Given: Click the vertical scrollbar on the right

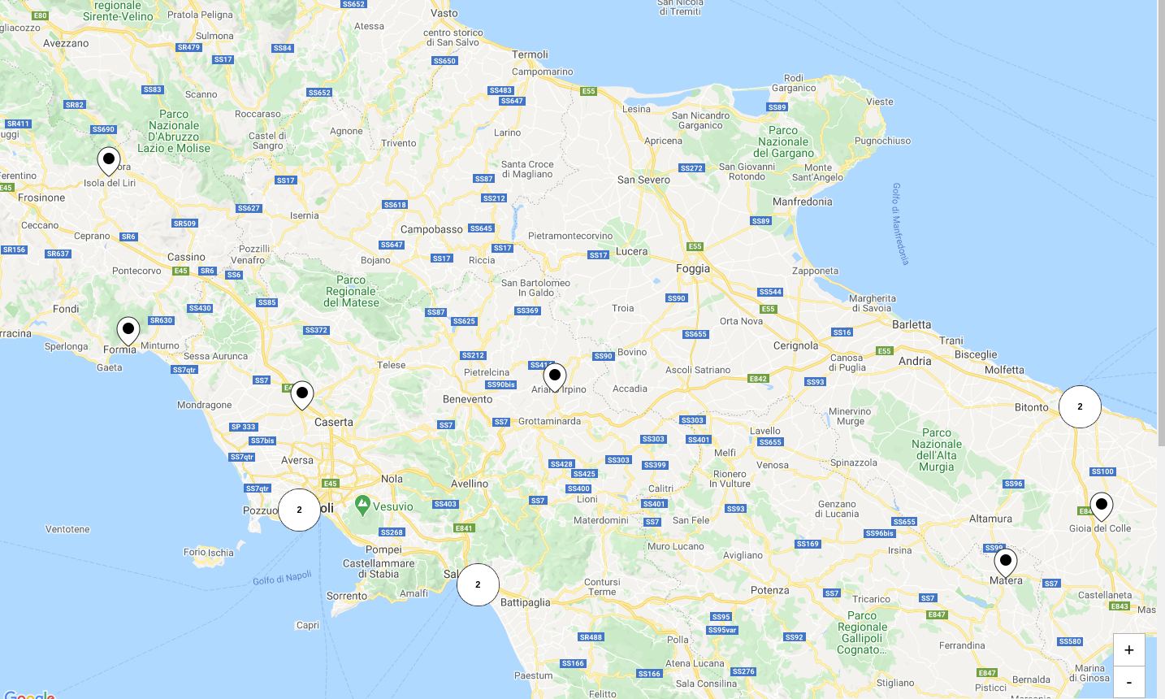Looking at the screenshot, I should pyautogui.click(x=1161, y=223).
